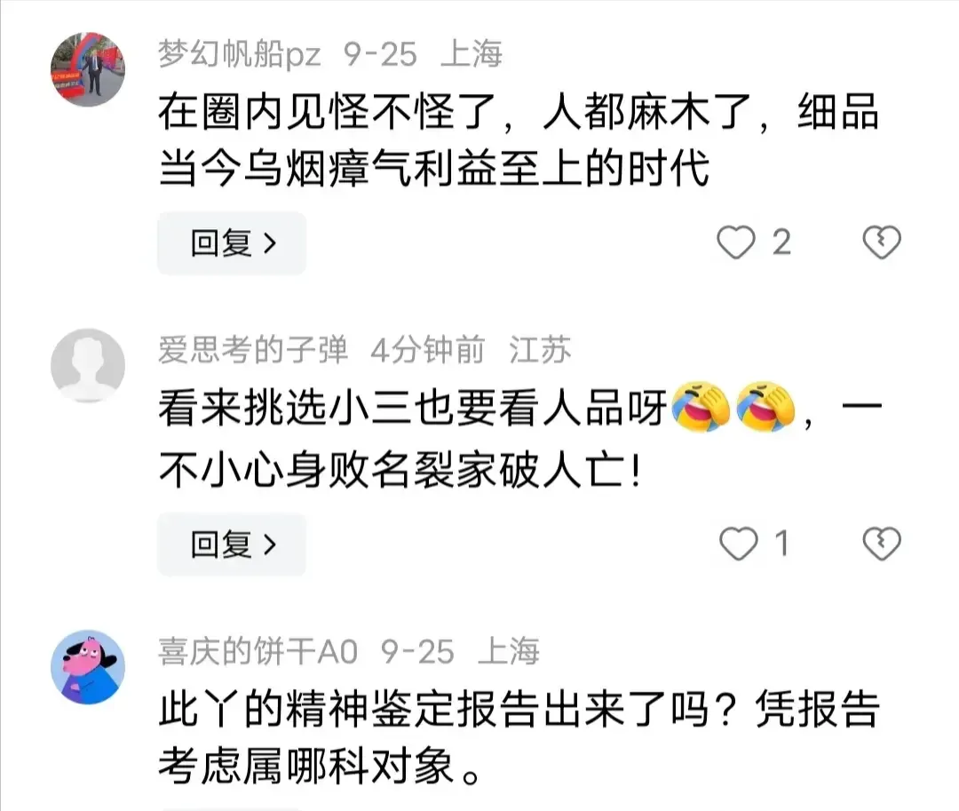This screenshot has width=959, height=811.
Task: Select comment text about 挑选小三
Action: [520, 438]
